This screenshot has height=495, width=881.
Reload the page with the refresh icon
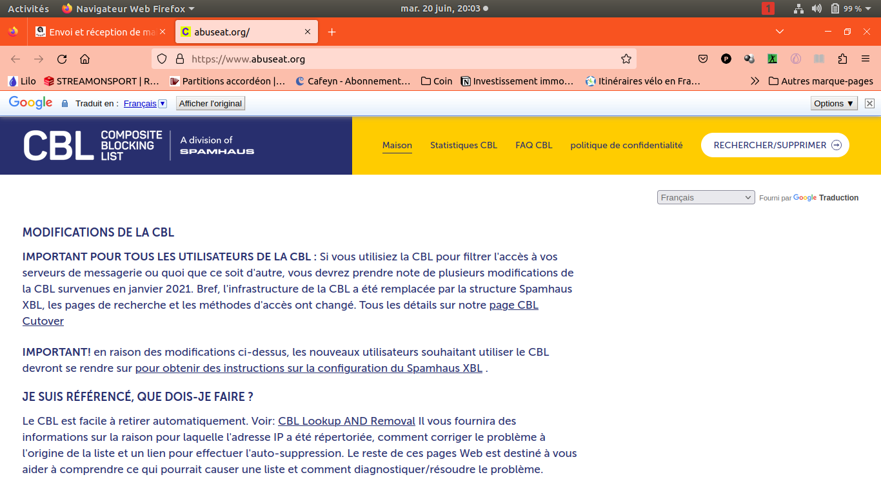(x=62, y=59)
